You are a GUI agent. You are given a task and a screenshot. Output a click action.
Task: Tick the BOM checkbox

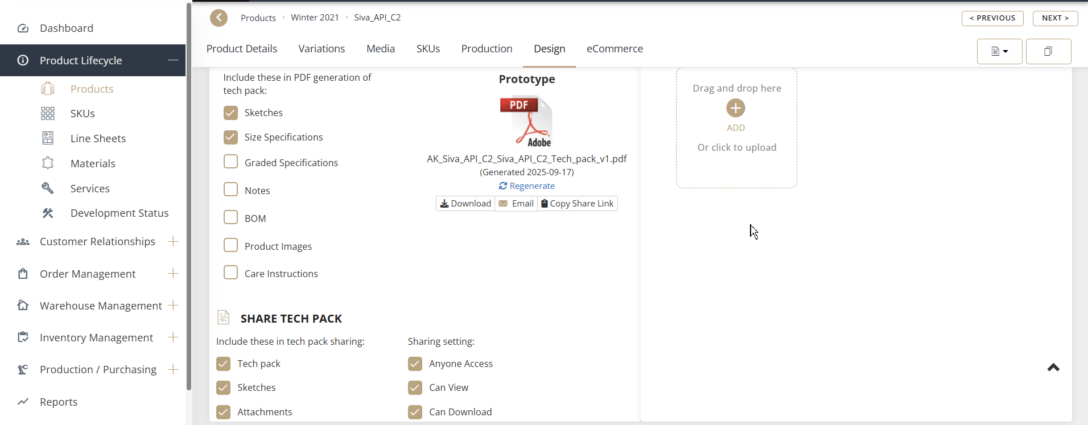point(230,218)
